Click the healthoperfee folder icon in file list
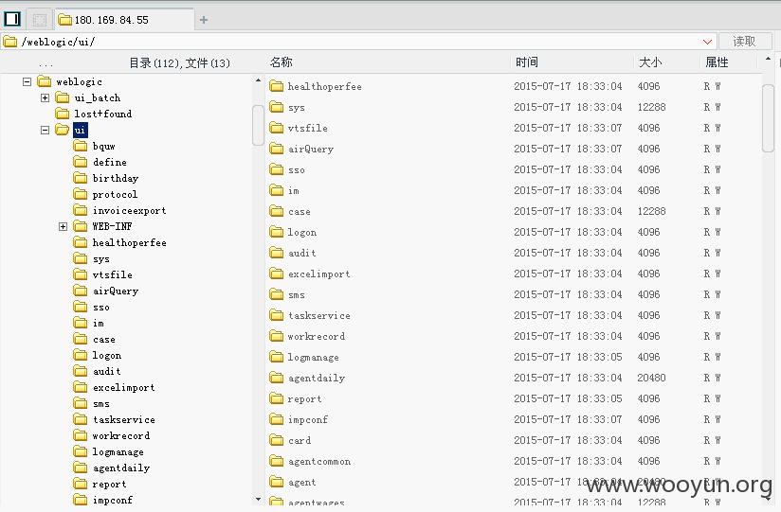Image resolution: width=781 pixels, height=512 pixels. (x=277, y=86)
